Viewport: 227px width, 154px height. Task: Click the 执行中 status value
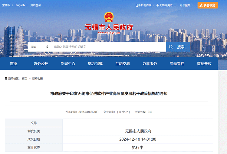click(138, 147)
